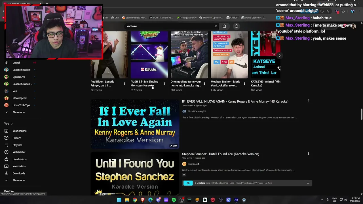363x204 pixels.
Task: Start voice search with the microphone
Action: [x=237, y=26]
